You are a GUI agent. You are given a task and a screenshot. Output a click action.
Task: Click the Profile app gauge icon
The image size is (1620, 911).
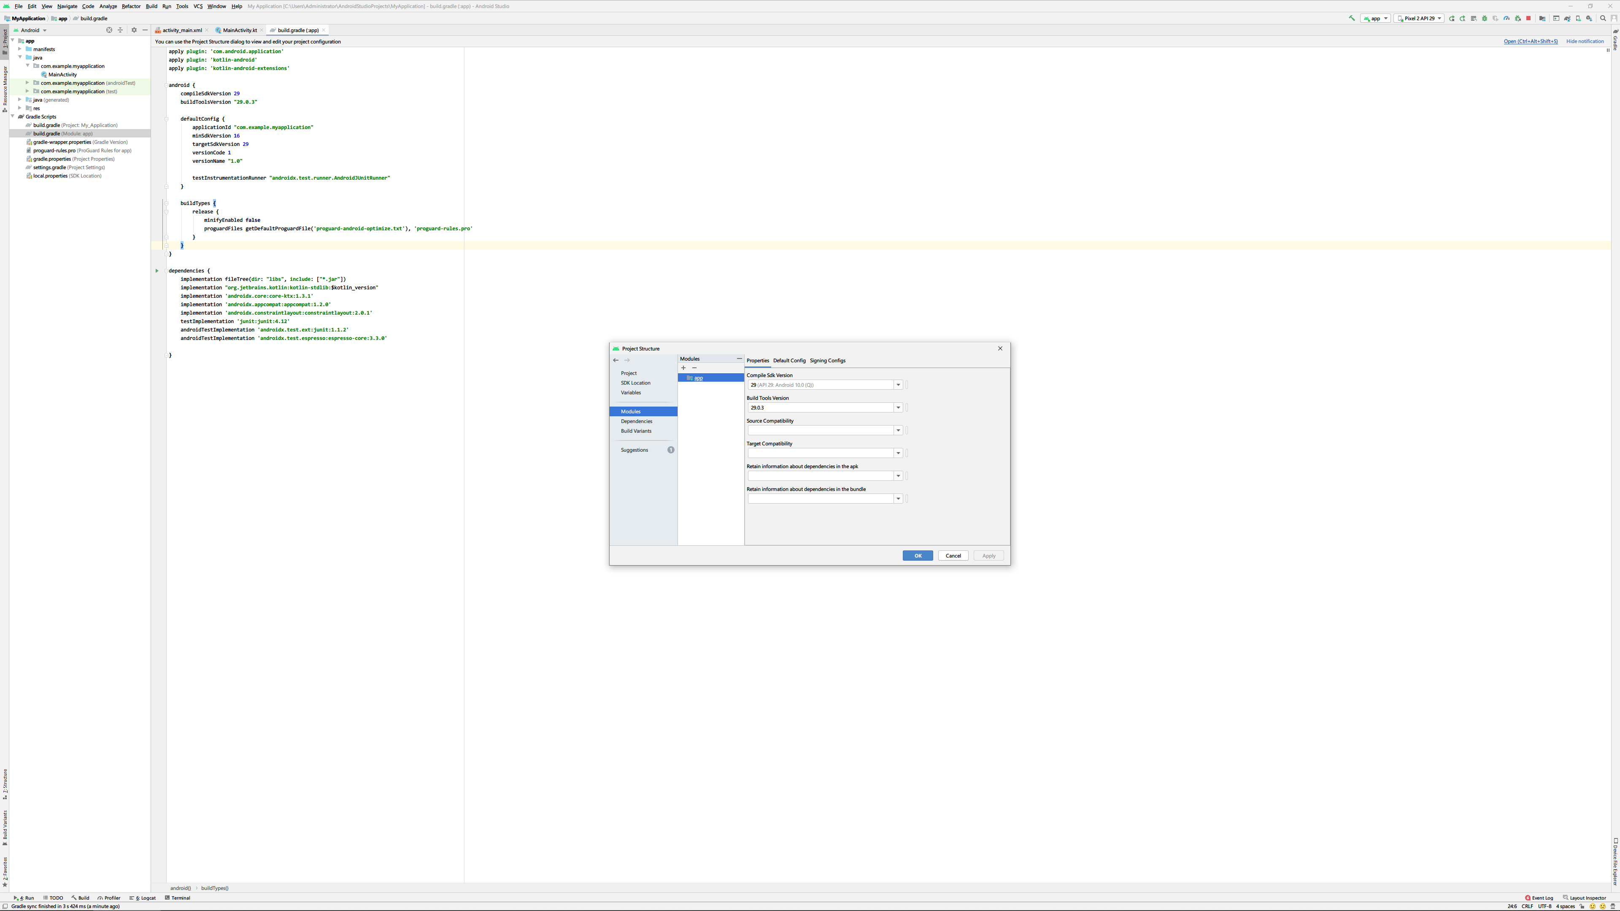click(x=1506, y=18)
